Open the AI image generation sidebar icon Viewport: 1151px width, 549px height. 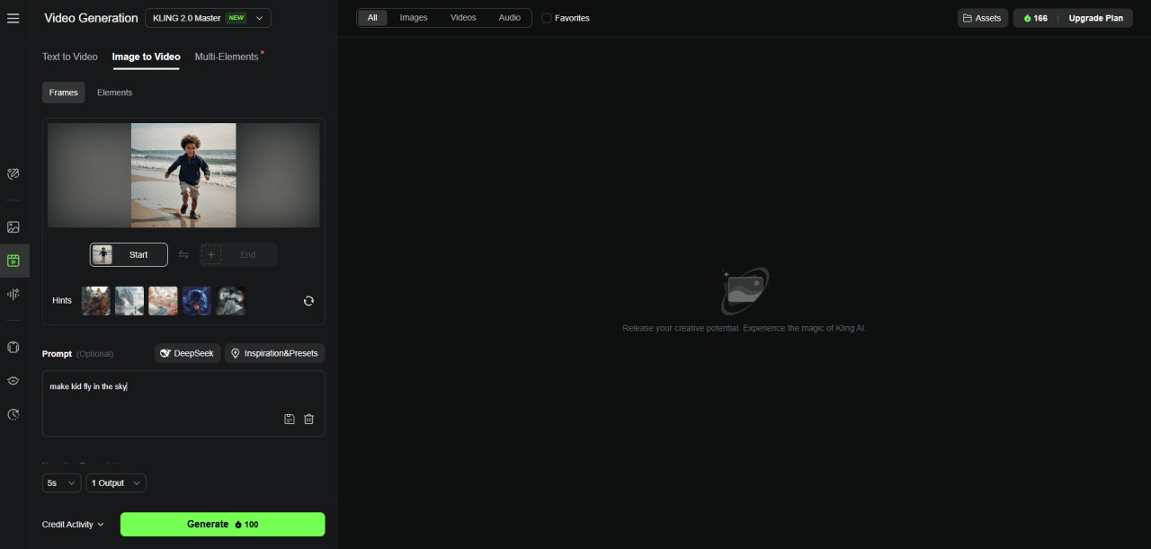[13, 227]
